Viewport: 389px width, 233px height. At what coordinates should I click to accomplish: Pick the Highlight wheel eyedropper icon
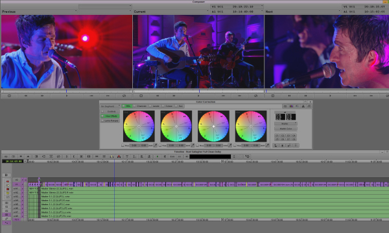[x=230, y=146]
